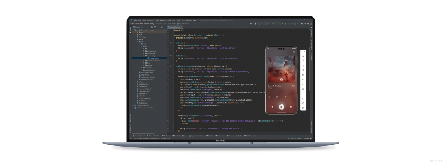
Task: Open the Code Linter tool window
Action: (x=220, y=136)
